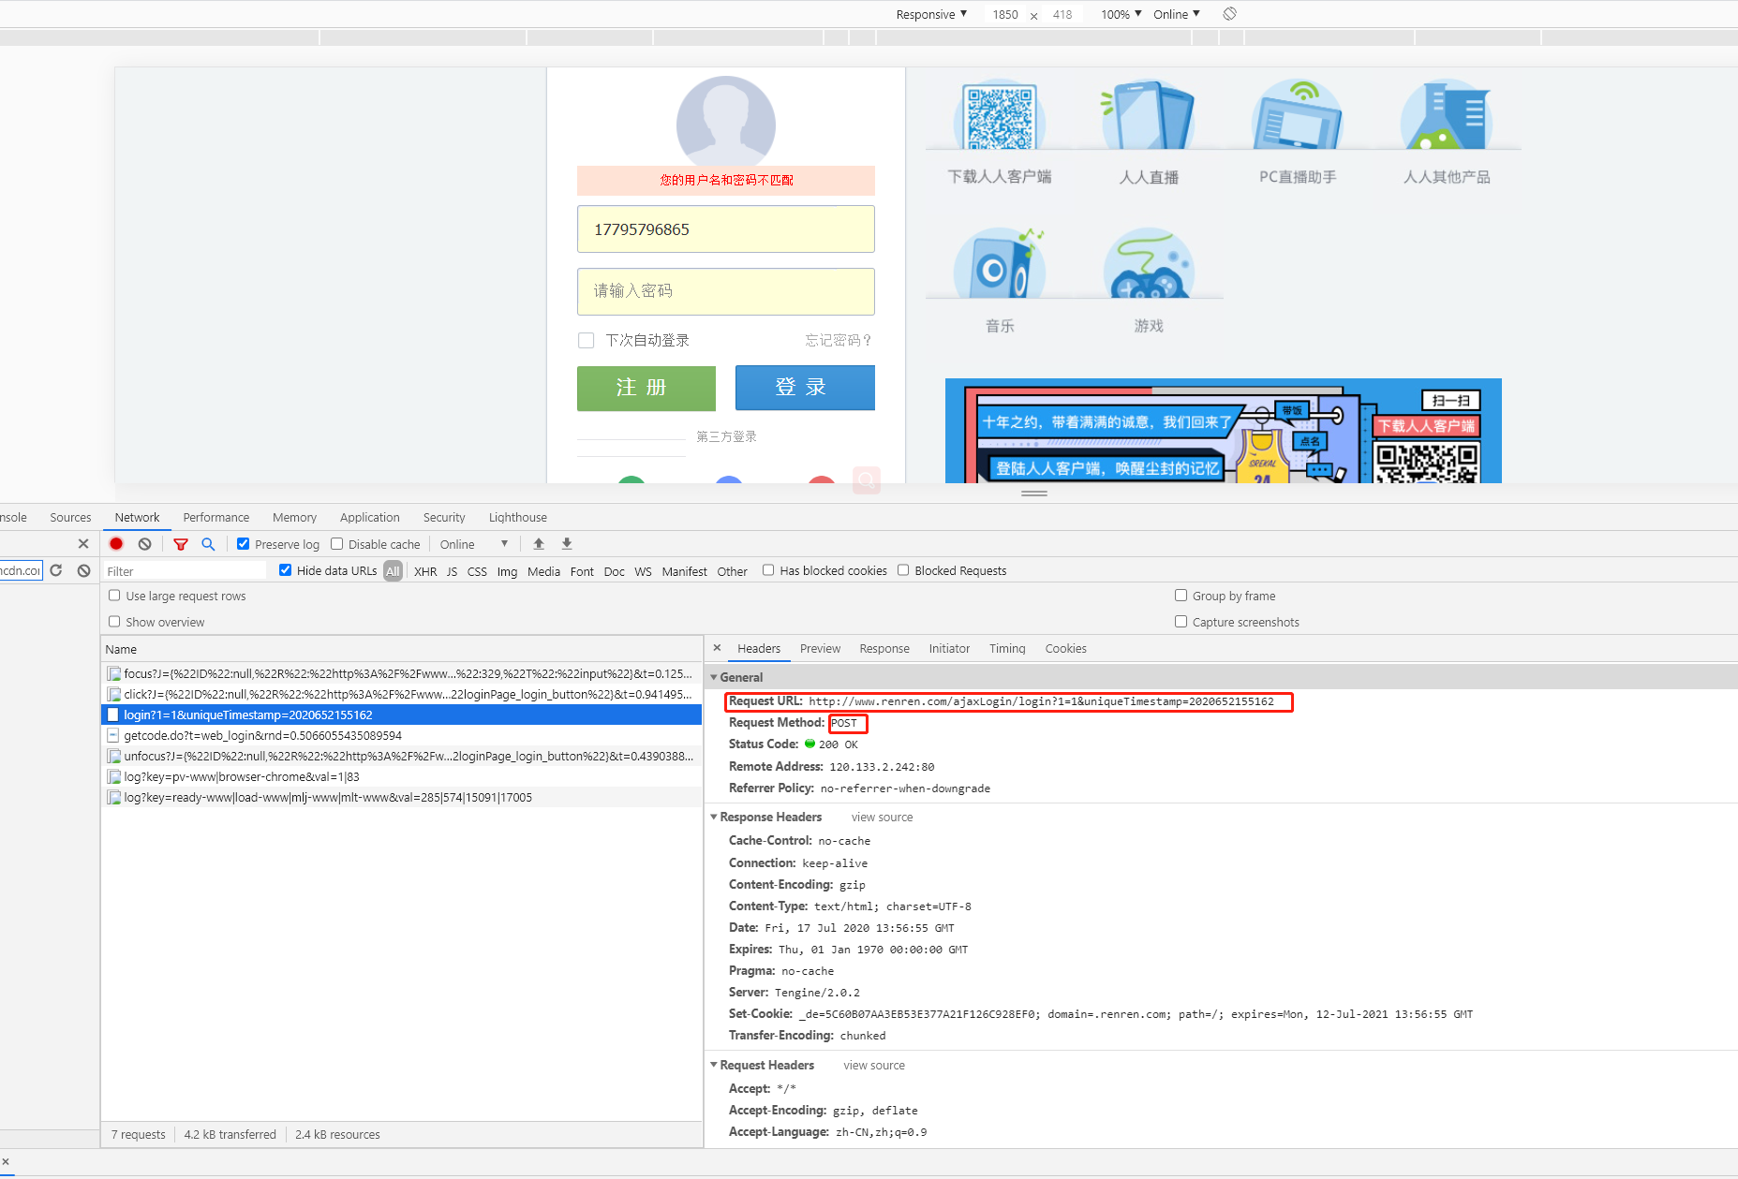
Task: Click the green register button
Action: 646,388
